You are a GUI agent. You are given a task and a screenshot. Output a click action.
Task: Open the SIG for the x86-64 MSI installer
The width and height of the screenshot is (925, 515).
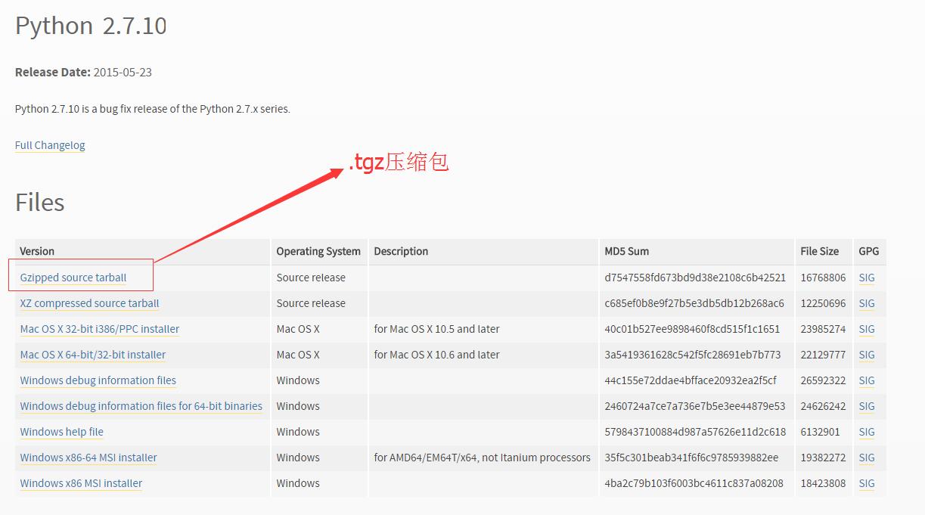tap(866, 458)
